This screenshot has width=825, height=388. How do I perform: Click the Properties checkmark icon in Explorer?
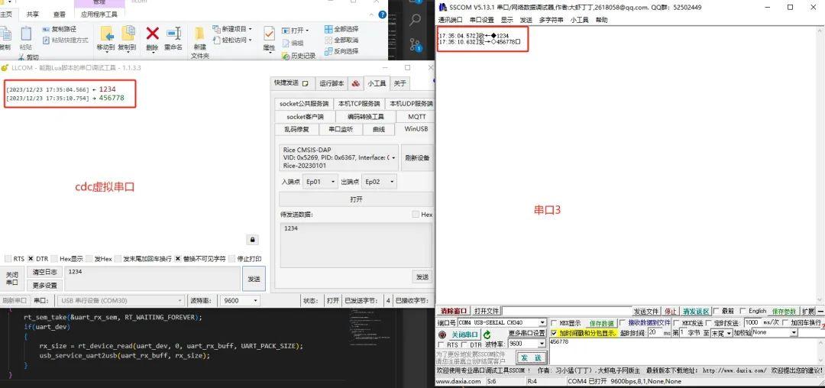(x=269, y=34)
